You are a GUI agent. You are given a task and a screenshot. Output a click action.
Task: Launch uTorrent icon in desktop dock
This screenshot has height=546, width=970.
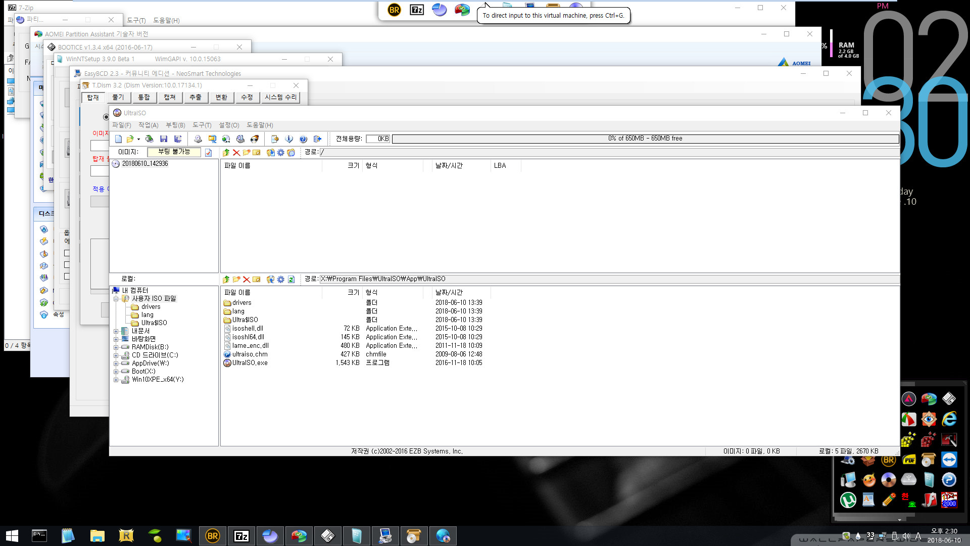(x=848, y=500)
